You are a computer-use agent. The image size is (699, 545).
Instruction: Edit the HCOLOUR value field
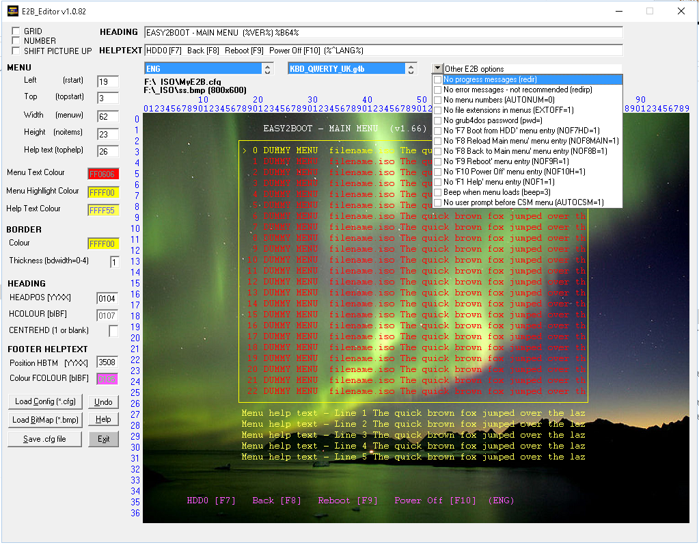[107, 316]
